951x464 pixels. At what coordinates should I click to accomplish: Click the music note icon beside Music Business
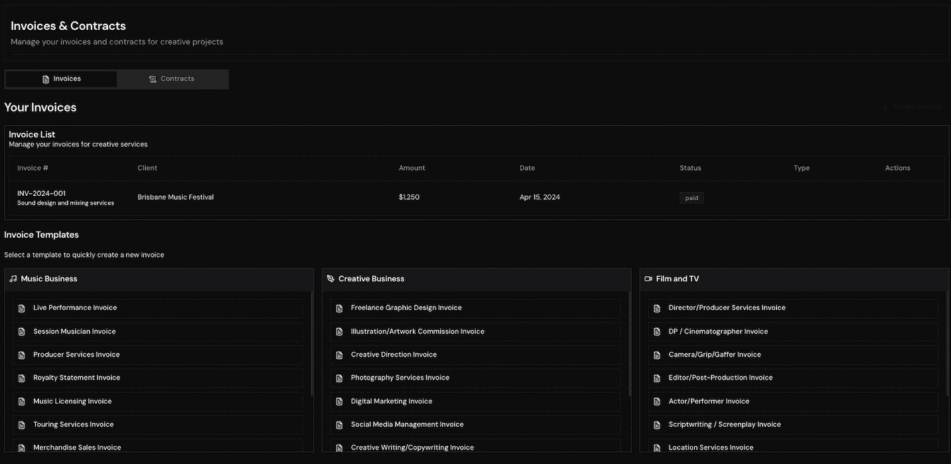pyautogui.click(x=13, y=279)
